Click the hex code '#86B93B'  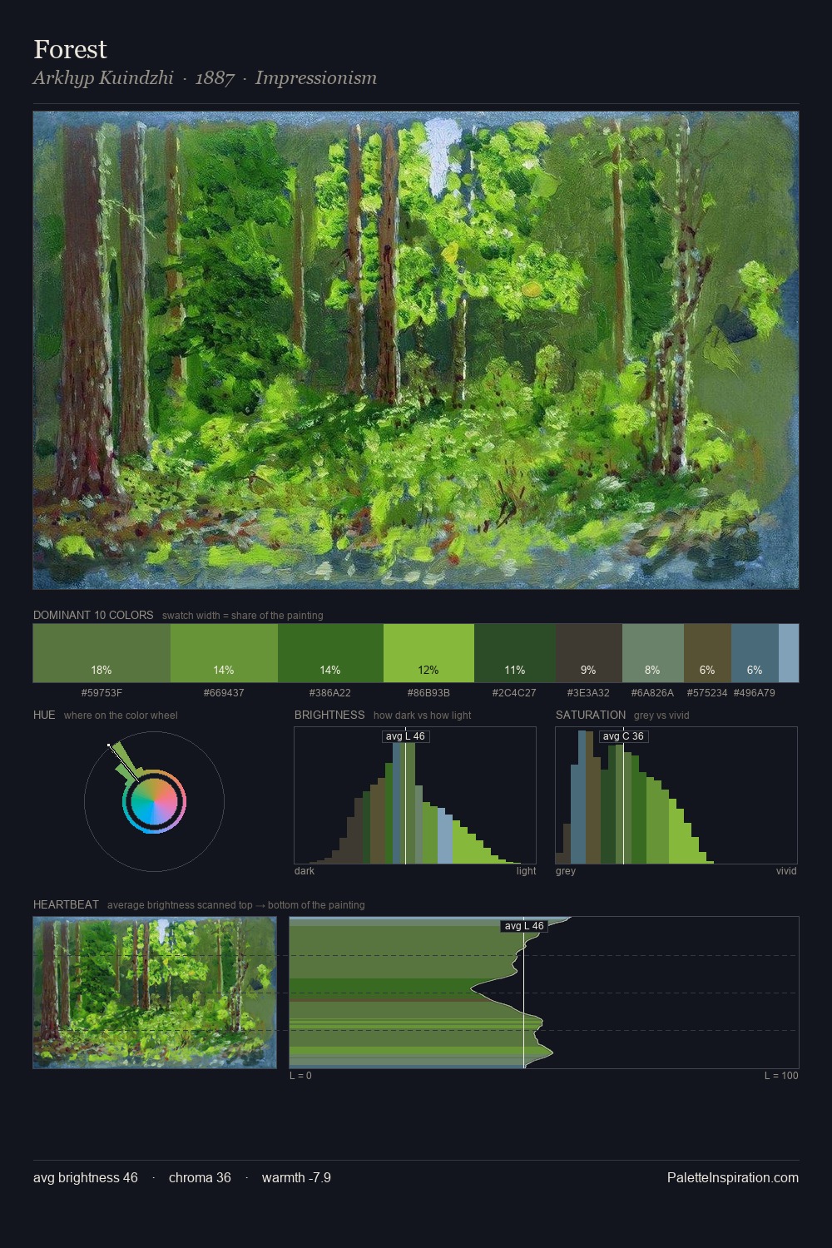click(x=428, y=692)
